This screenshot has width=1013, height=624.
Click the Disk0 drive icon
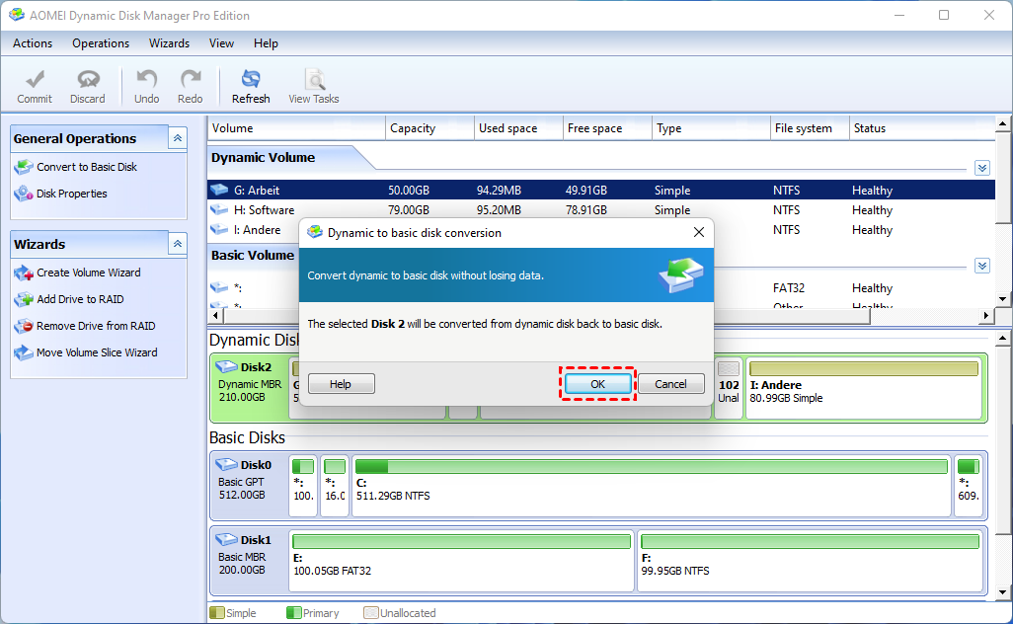pos(226,464)
